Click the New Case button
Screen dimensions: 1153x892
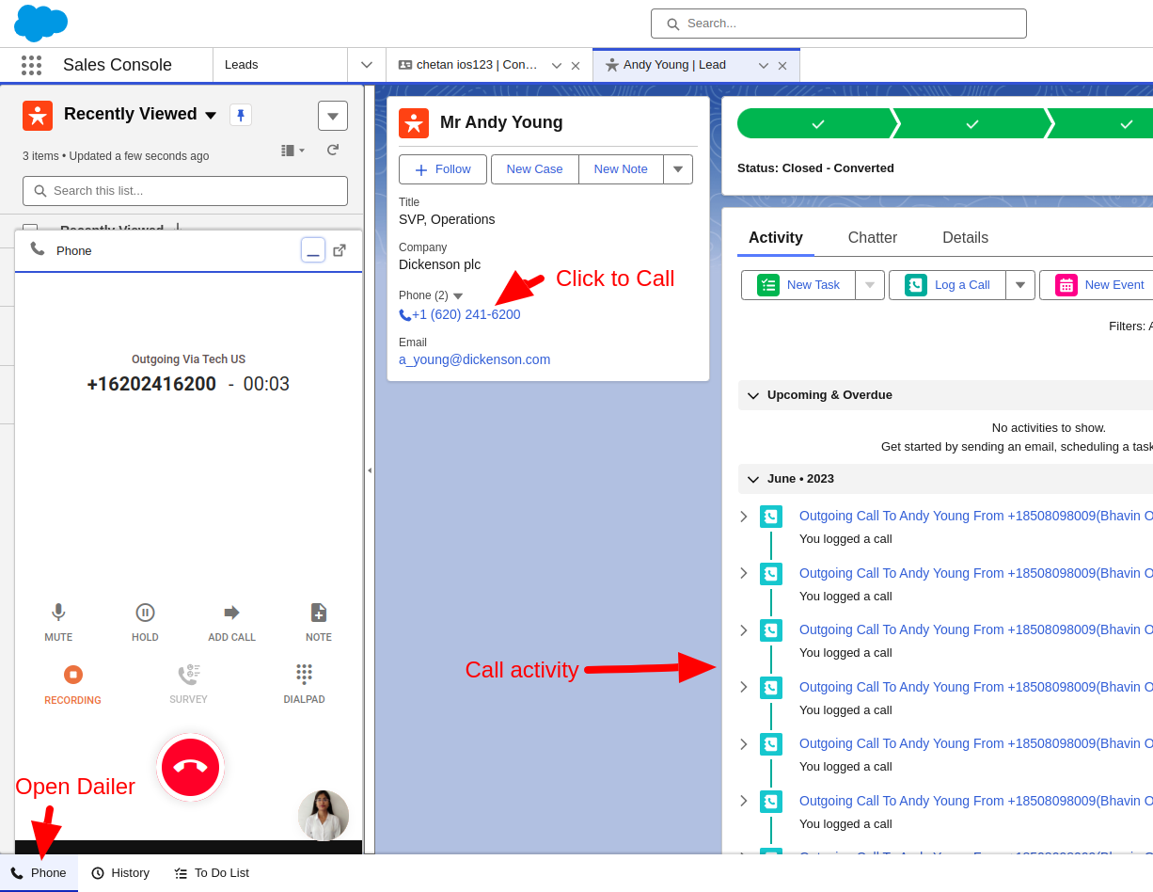[534, 169]
